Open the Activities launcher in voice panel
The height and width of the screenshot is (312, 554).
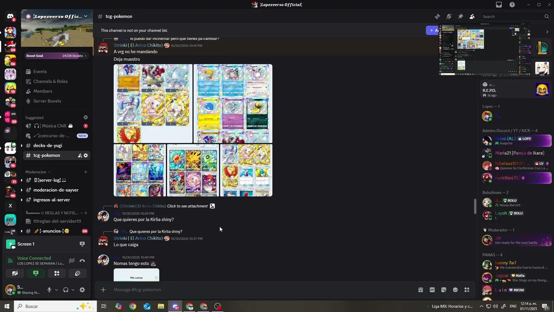pyautogui.click(x=57, y=273)
